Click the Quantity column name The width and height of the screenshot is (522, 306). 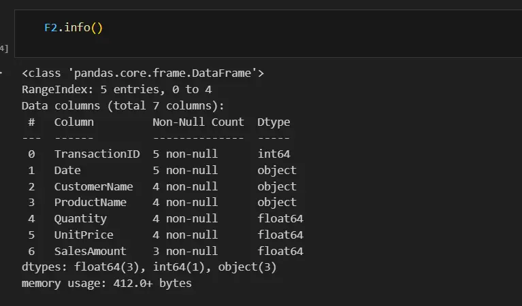point(80,218)
